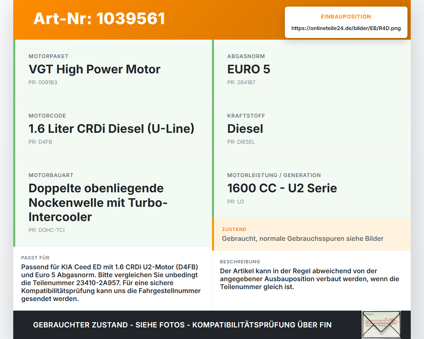The height and width of the screenshot is (339, 424).
Task: Click the PR: DIESEL code
Action: 241,142
